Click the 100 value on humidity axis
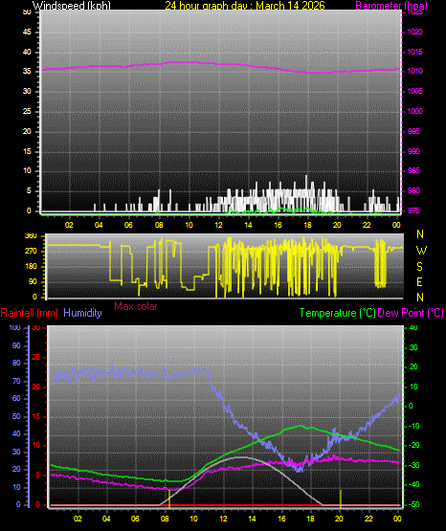This screenshot has height=531, width=446. (14, 328)
